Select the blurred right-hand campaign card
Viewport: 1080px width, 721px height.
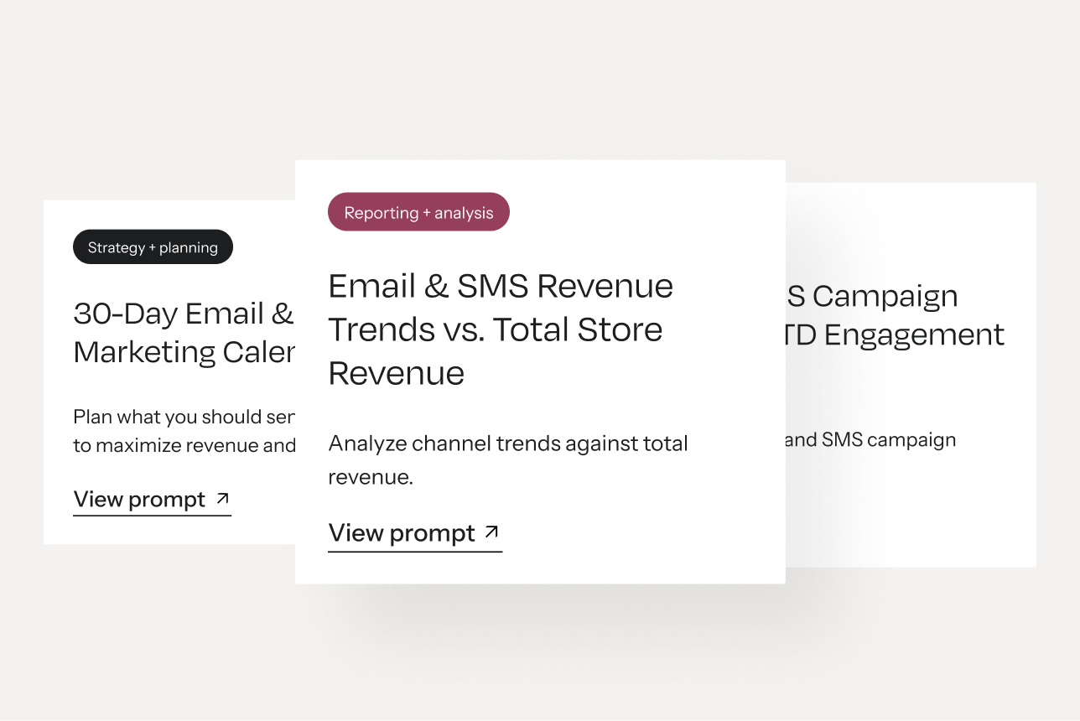pos(911,375)
